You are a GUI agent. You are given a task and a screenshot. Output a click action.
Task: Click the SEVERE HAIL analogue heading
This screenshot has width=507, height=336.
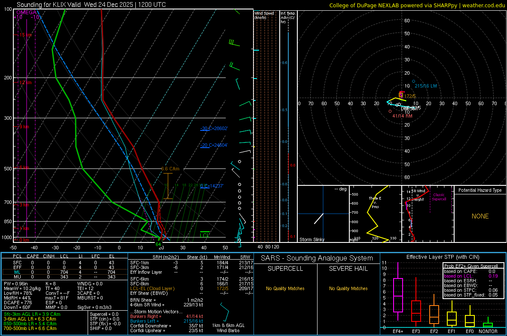[x=348, y=269]
